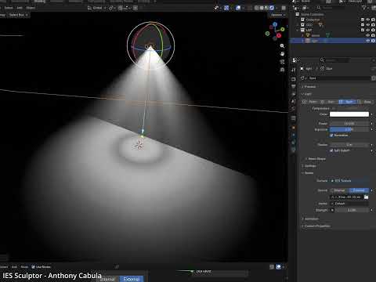Toggle render camera icon on Collection row

(373, 20)
